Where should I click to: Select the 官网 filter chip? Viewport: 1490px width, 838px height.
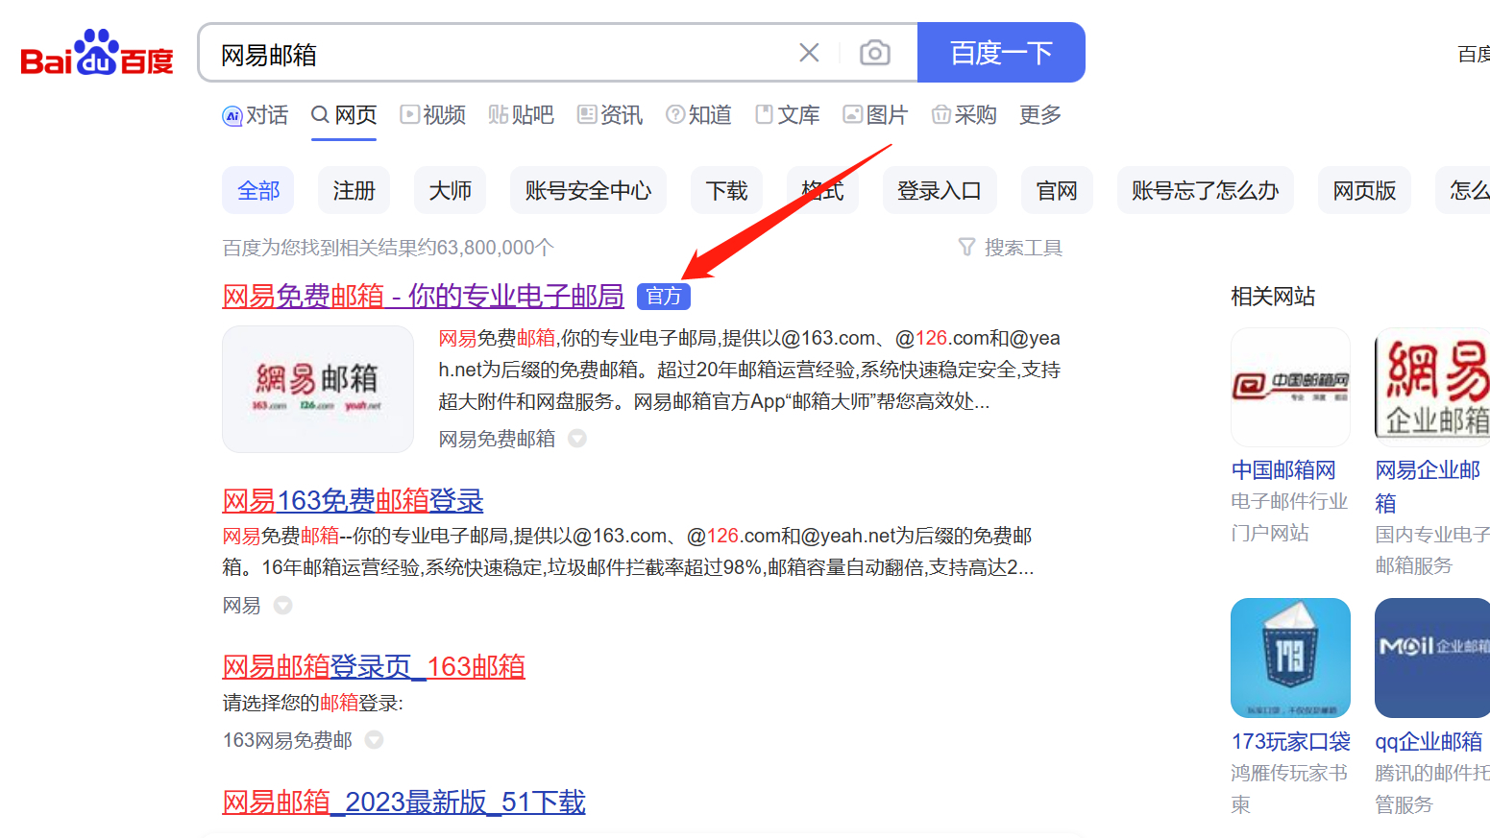(1057, 190)
